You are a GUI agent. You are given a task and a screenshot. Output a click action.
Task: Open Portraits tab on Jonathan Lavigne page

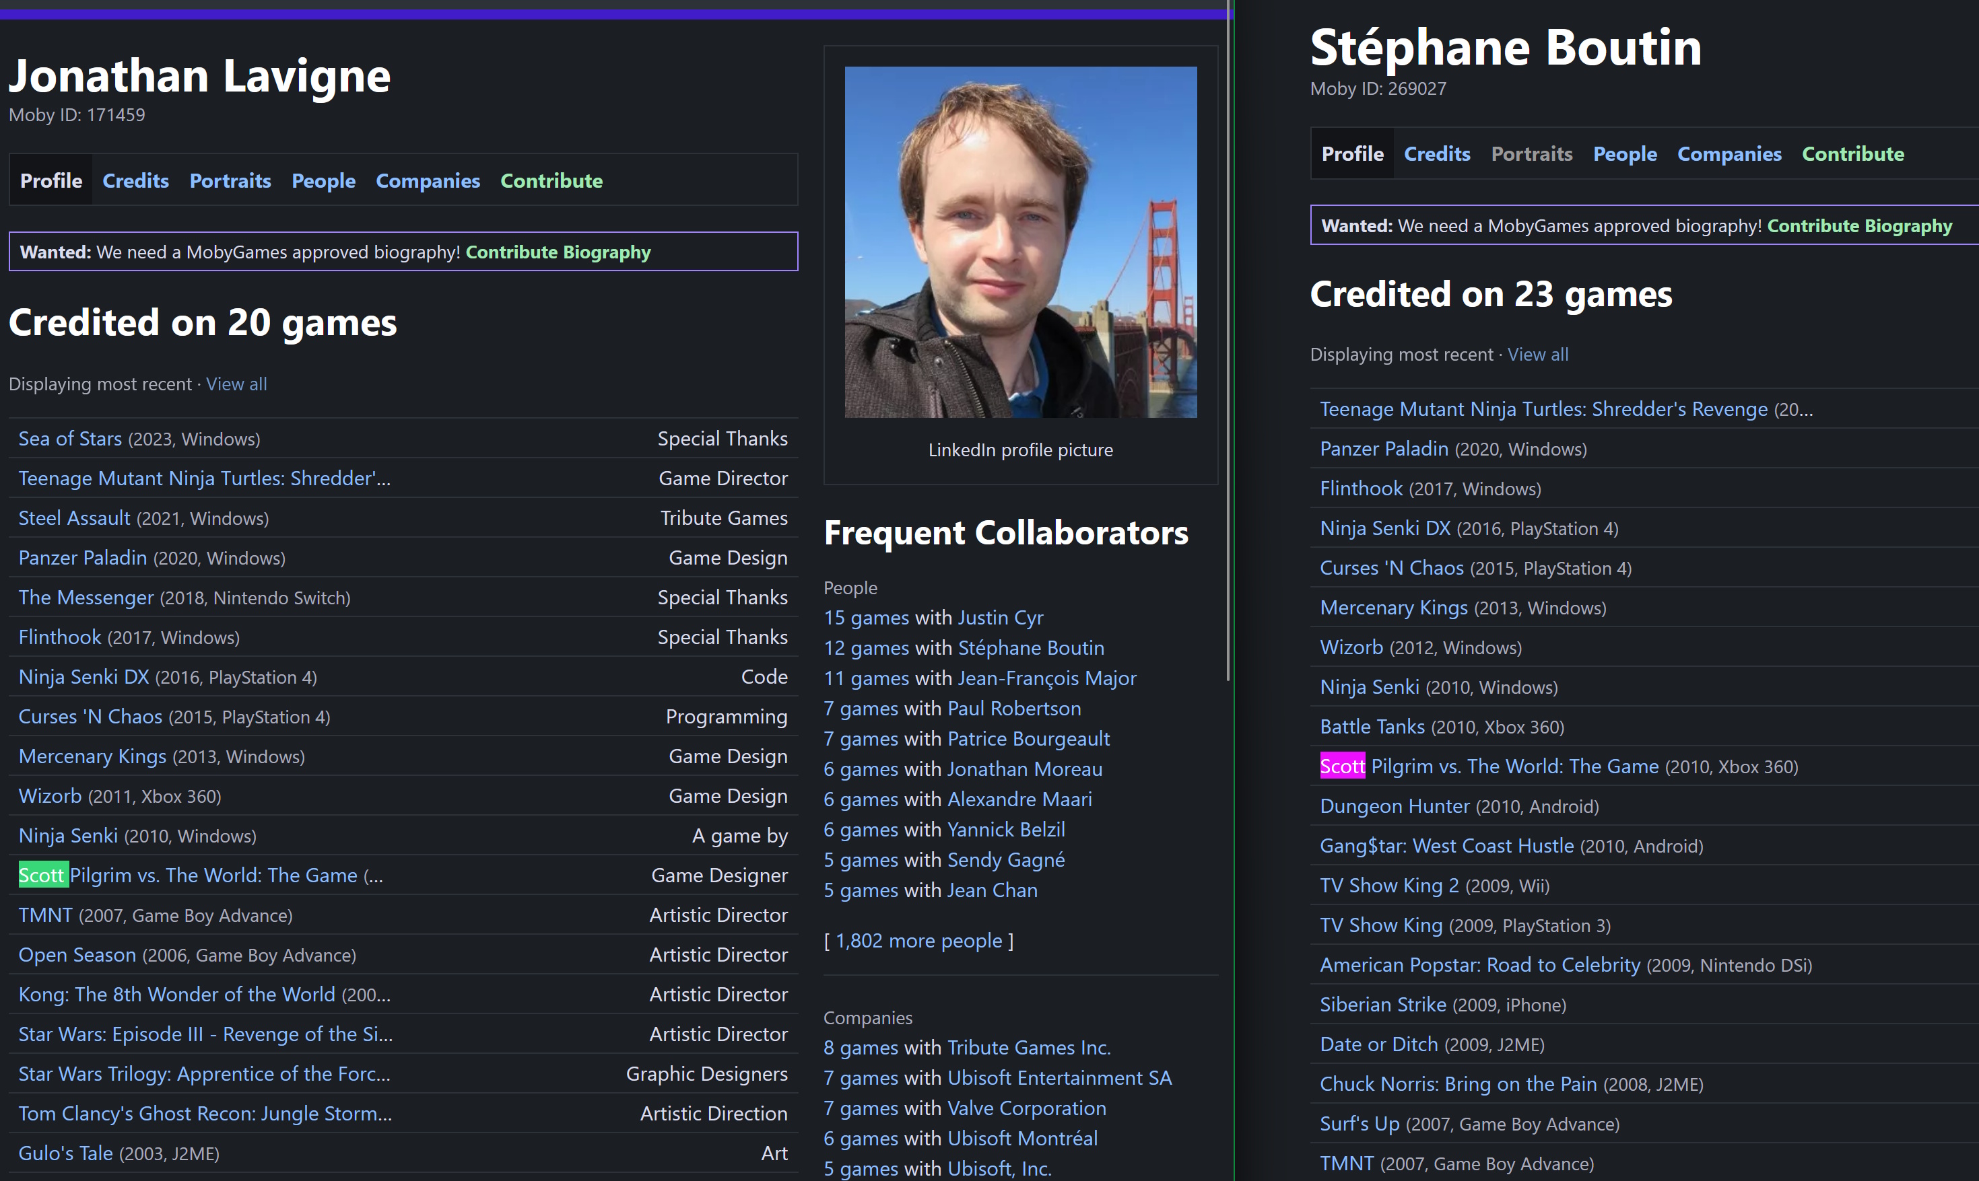pos(230,180)
